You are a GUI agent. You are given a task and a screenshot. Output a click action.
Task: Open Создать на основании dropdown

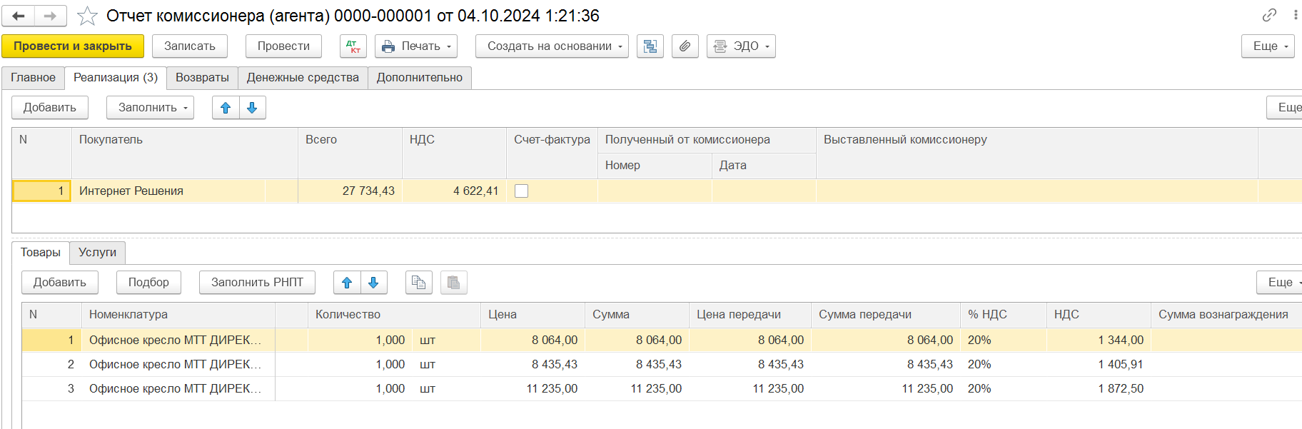[x=552, y=46]
